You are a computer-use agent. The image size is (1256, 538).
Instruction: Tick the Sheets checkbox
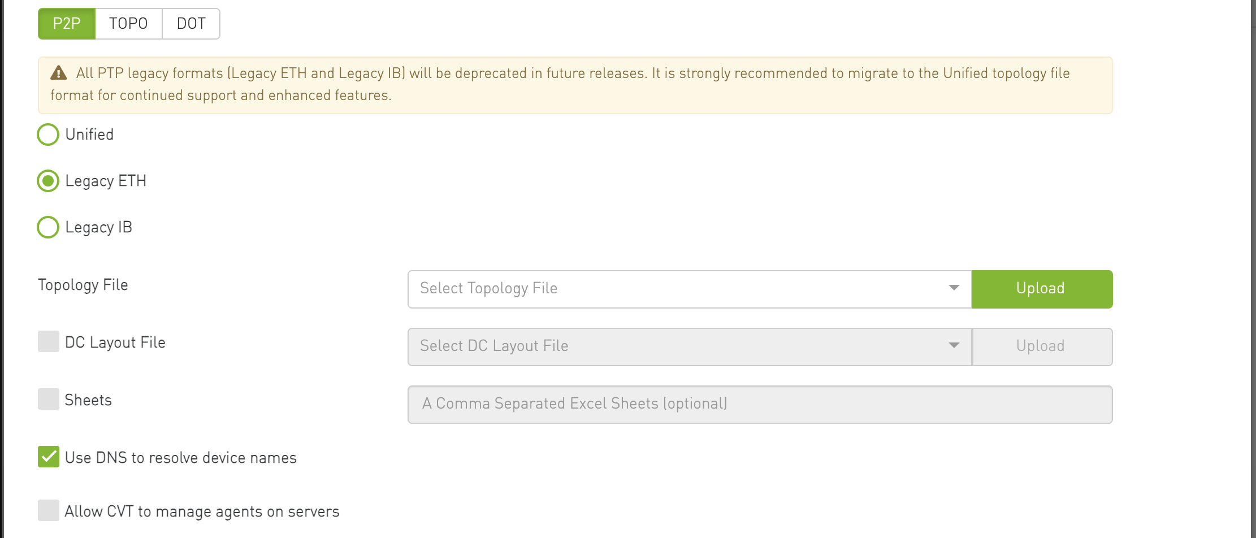point(49,399)
